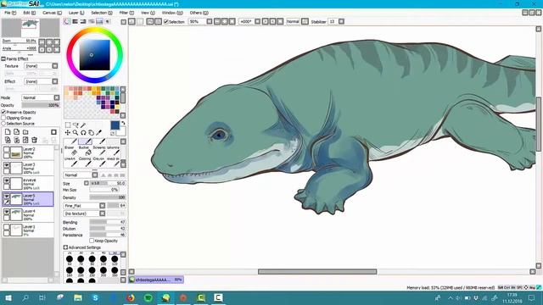Select the lasso selection tool
The width and height of the screenshot is (543, 305).
pyautogui.click(x=76, y=125)
